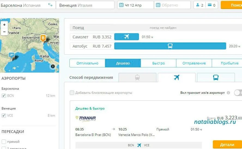Sort results by Отправление
This screenshot has height=149, width=242.
tap(194, 63)
